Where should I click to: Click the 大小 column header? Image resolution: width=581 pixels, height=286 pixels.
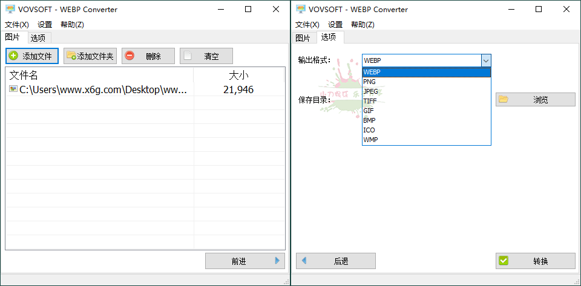tap(238, 75)
